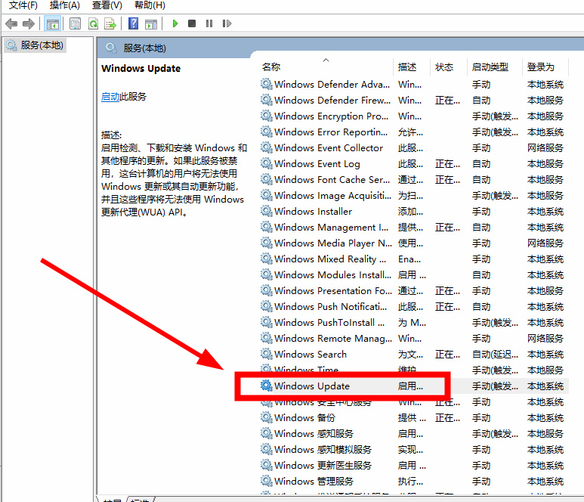Sort the list by the 启动类型 column header
This screenshot has height=502, width=584.
click(x=490, y=67)
